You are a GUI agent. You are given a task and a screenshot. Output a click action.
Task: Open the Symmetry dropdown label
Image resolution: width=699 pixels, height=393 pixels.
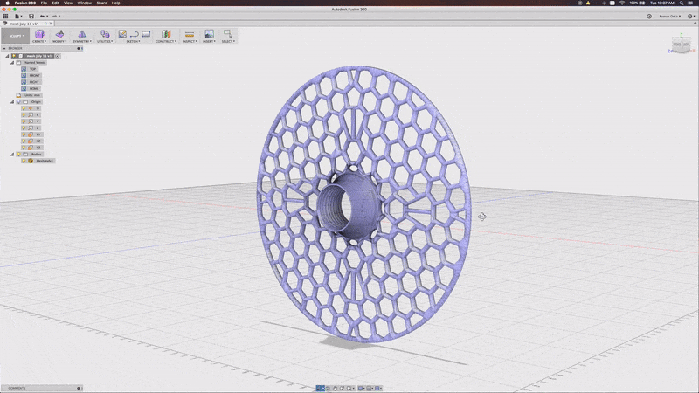pos(81,41)
